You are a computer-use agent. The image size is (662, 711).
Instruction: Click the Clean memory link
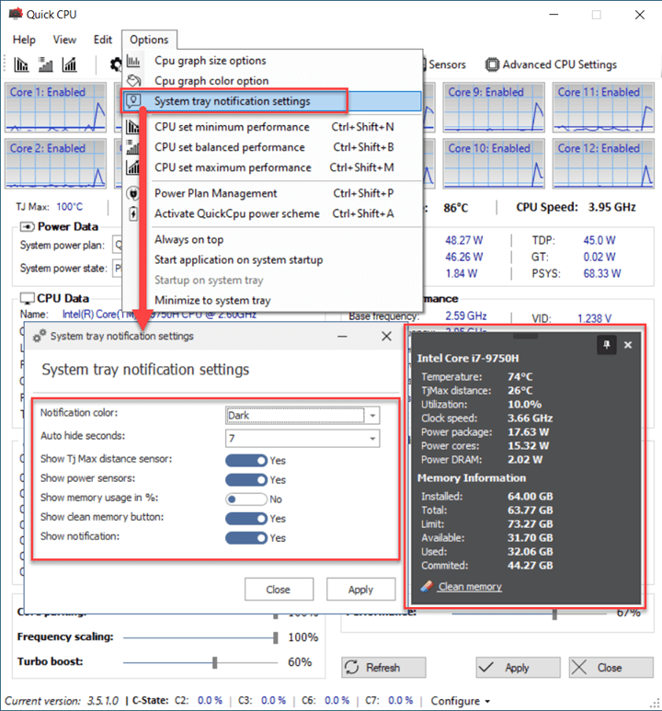(470, 587)
